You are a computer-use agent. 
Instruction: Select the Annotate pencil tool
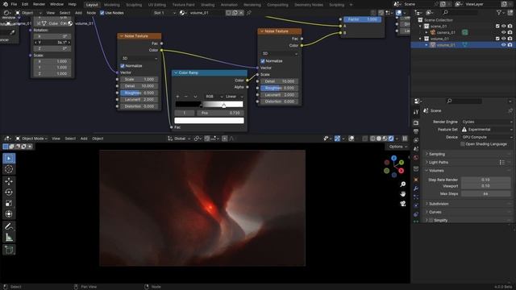click(x=9, y=226)
